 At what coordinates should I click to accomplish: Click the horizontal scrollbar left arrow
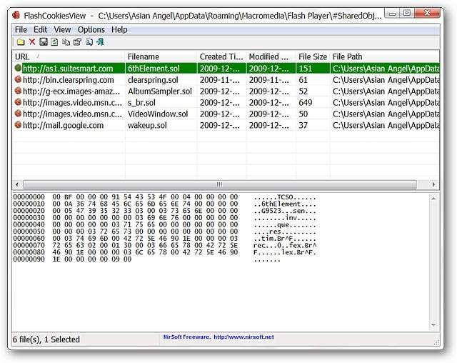pos(19,184)
